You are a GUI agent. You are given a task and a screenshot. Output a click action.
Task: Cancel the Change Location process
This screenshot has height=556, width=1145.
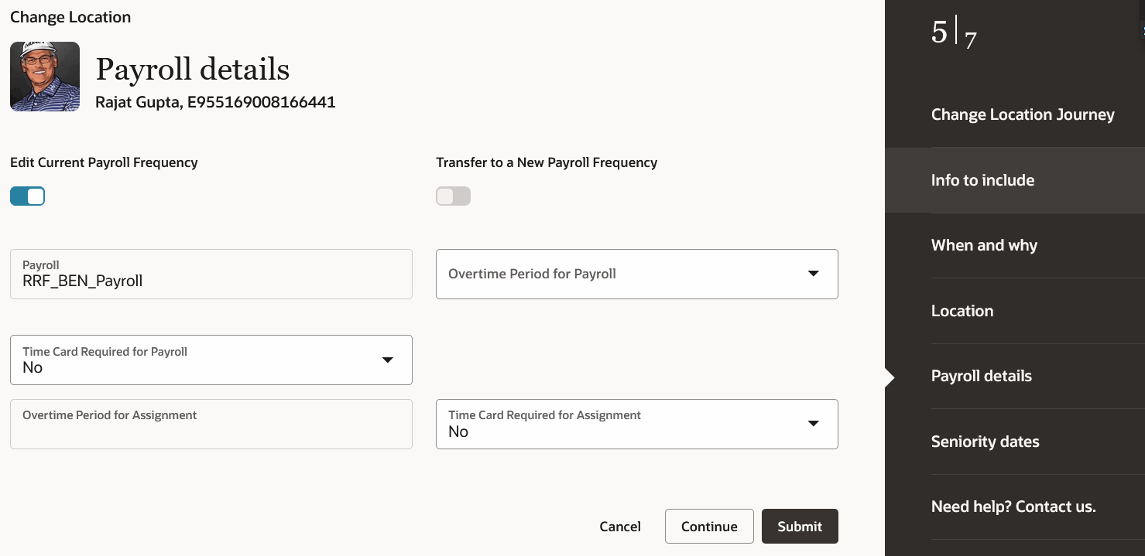tap(620, 527)
